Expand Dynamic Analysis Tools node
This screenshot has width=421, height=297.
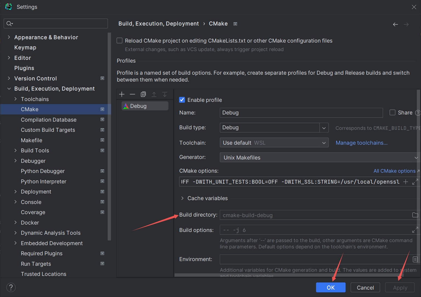[x=15, y=233]
